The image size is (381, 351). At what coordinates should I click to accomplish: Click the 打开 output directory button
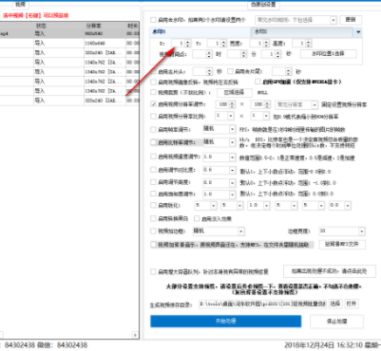[352, 304]
